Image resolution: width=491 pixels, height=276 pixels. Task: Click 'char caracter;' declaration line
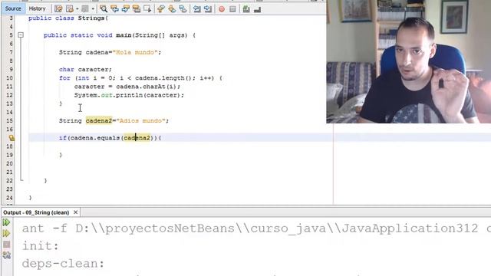(x=85, y=70)
